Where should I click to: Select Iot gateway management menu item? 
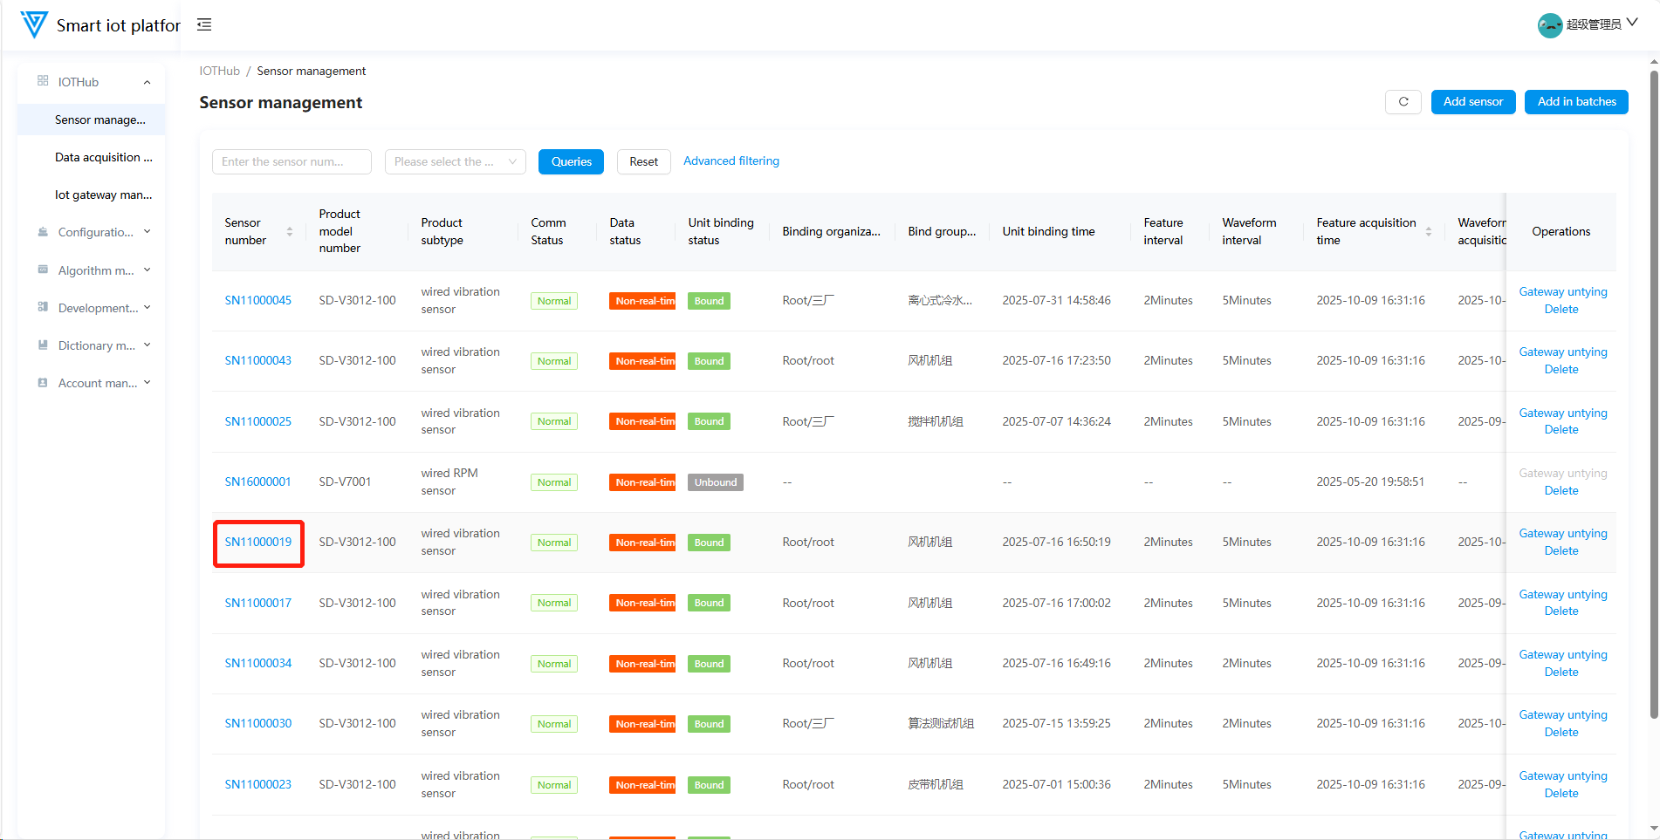click(103, 195)
